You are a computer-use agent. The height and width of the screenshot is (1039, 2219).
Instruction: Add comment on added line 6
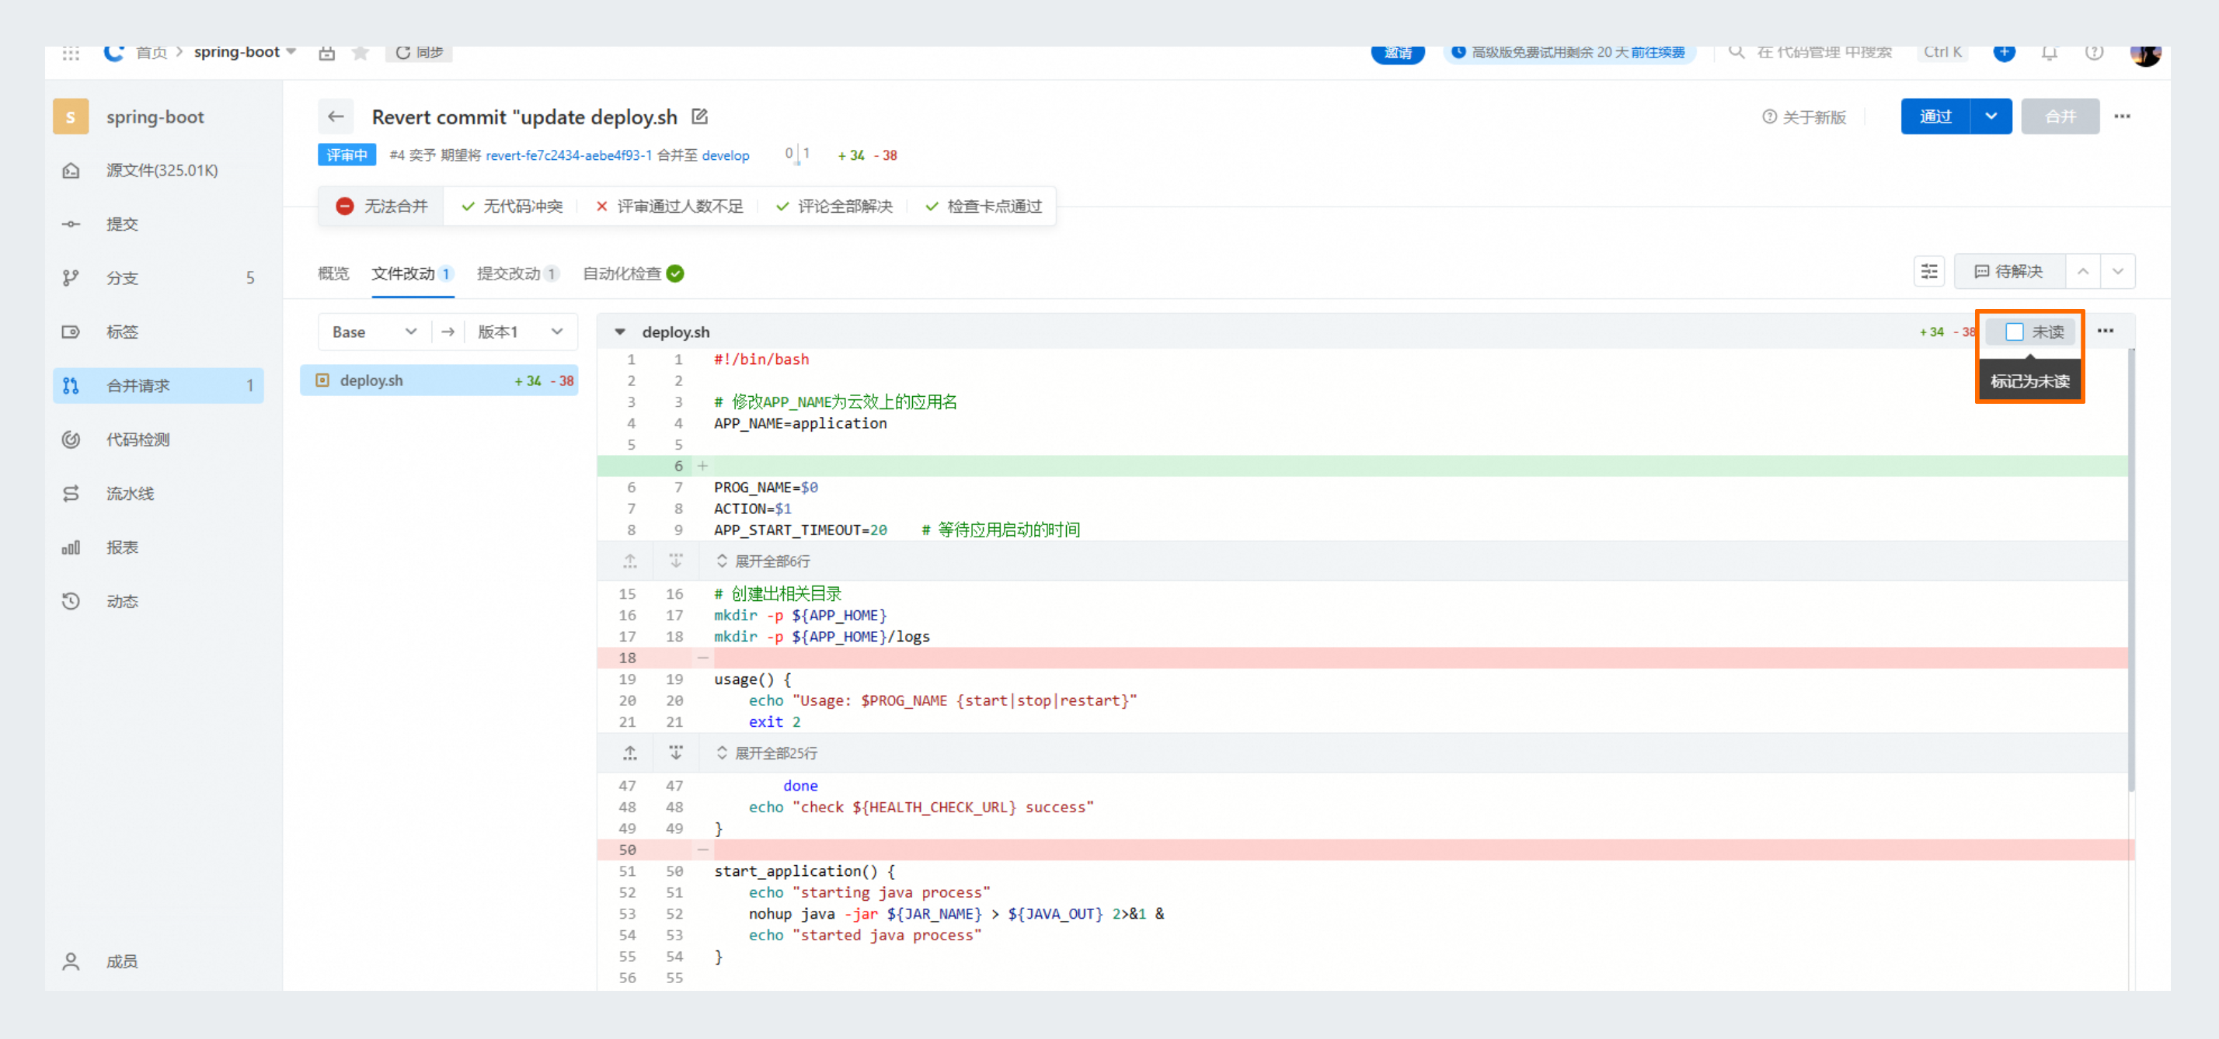pyautogui.click(x=703, y=466)
